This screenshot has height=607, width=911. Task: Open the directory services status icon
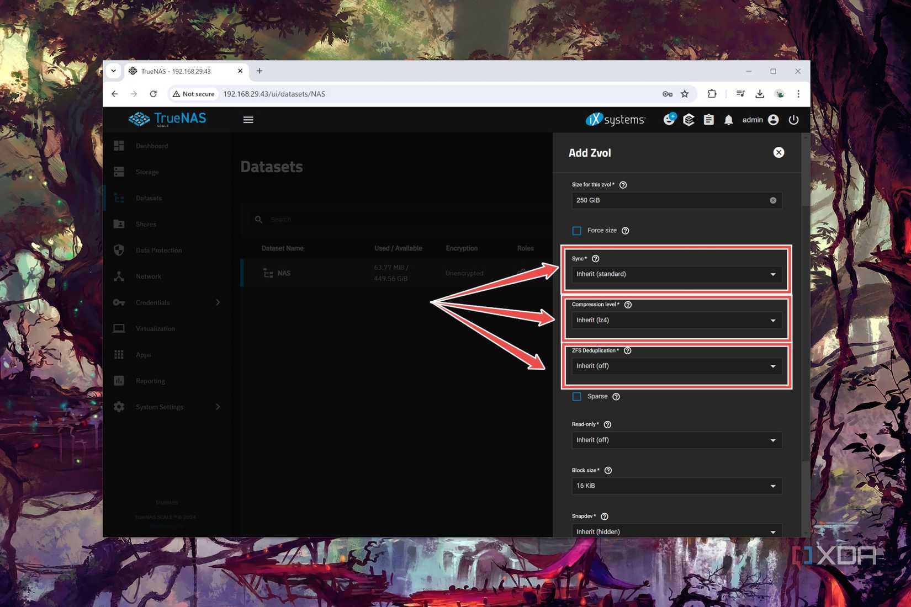(688, 120)
